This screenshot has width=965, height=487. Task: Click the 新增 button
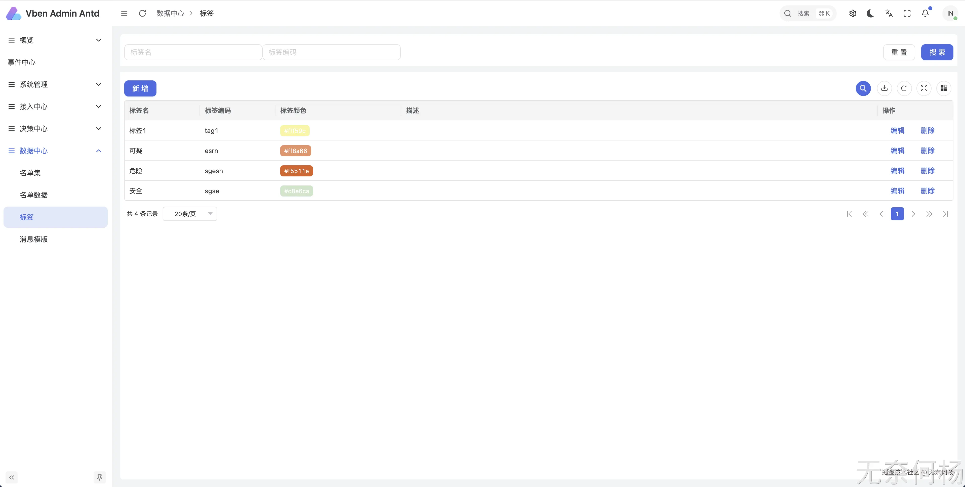pos(140,89)
